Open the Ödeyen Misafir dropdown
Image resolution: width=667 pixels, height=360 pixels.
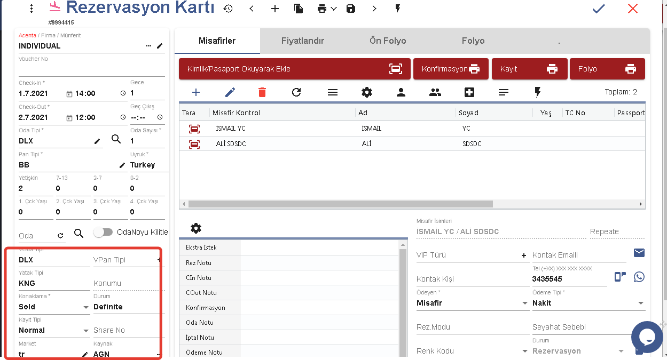[525, 303]
